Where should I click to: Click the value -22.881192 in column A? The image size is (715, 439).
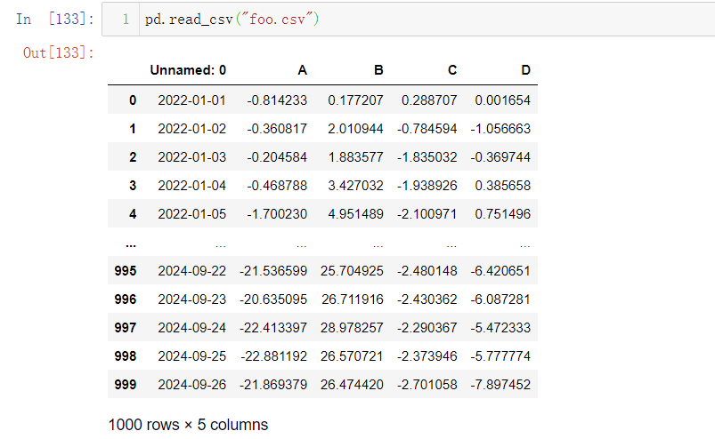(274, 356)
